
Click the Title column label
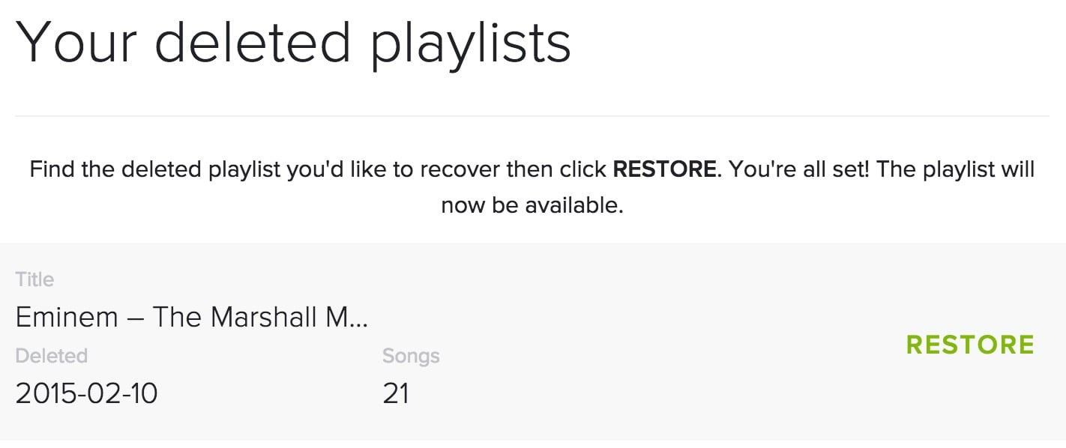(x=34, y=279)
